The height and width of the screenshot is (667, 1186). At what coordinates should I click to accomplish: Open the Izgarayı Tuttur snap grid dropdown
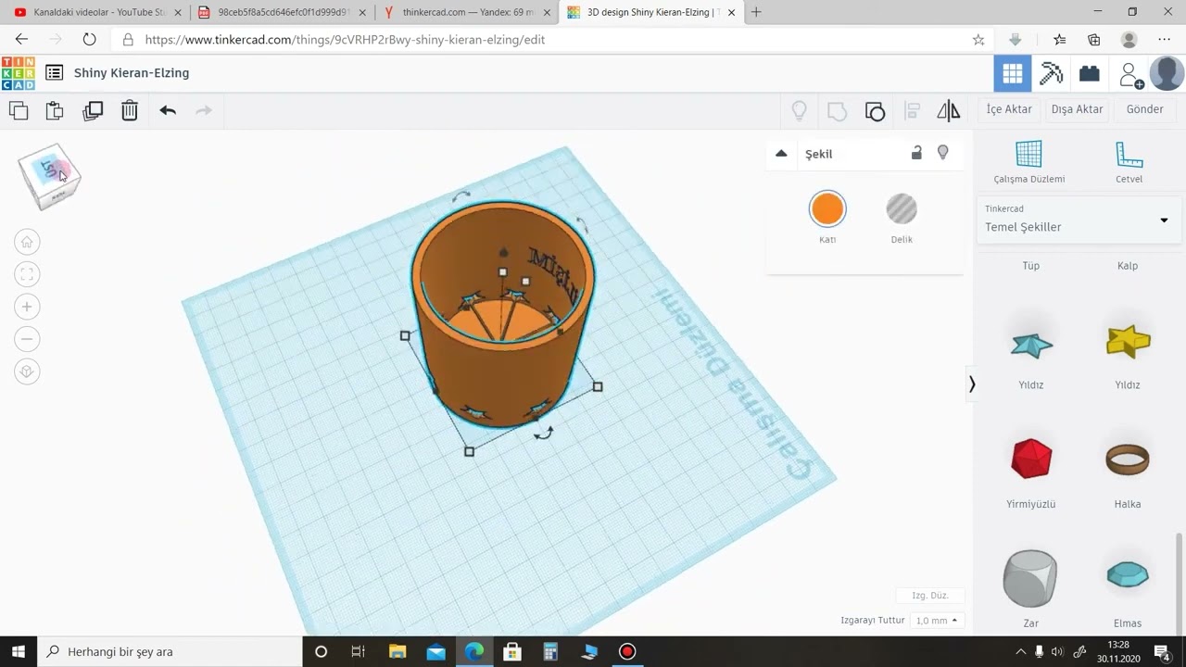[x=937, y=621]
